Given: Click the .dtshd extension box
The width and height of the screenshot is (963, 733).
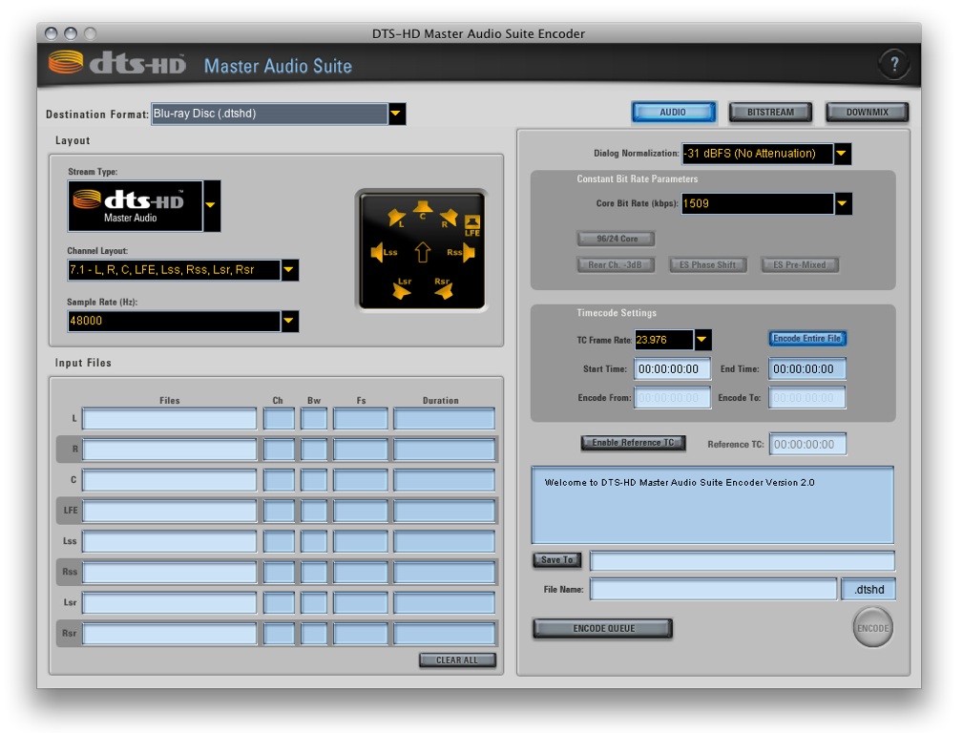Looking at the screenshot, I should click(869, 589).
